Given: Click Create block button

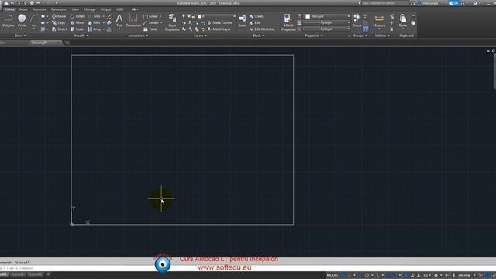Looking at the screenshot, I should (x=257, y=16).
